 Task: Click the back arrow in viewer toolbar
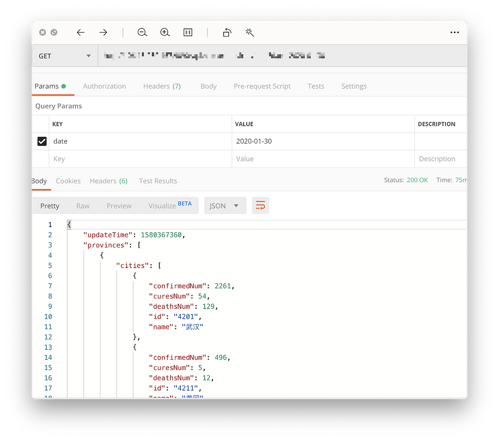[80, 33]
